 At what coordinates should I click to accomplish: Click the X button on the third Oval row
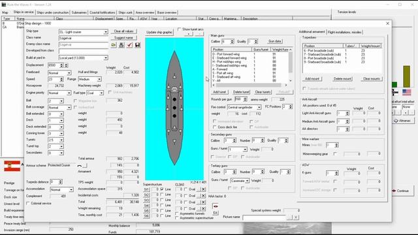(203, 202)
